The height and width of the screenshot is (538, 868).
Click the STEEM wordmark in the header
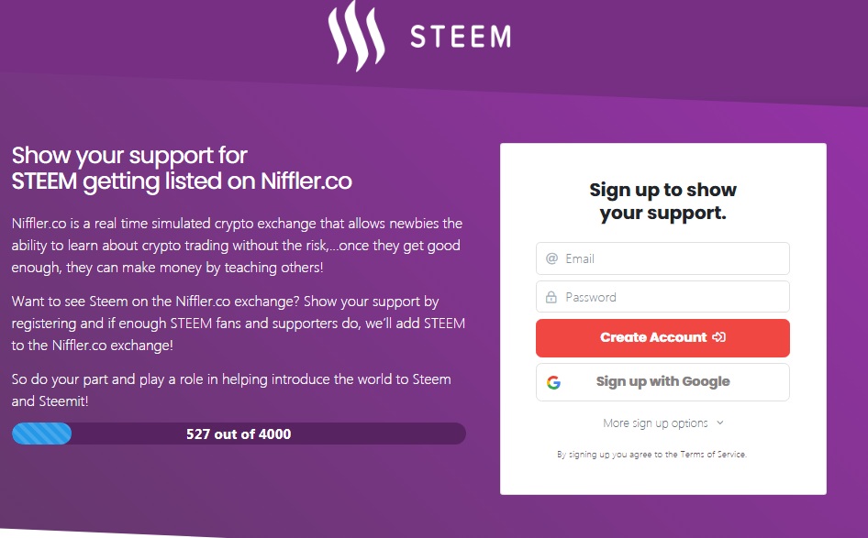461,37
